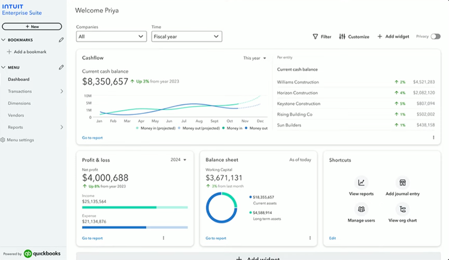Open Menu settings gear
449x260 pixels.
pos(3,140)
